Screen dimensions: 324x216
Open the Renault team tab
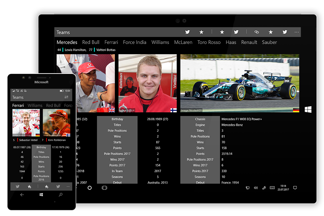pyautogui.click(x=249, y=42)
